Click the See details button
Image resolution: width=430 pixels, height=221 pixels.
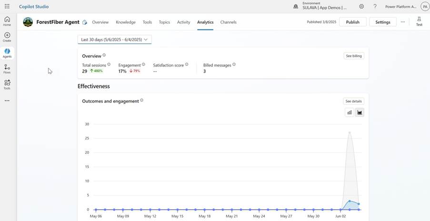coord(354,101)
